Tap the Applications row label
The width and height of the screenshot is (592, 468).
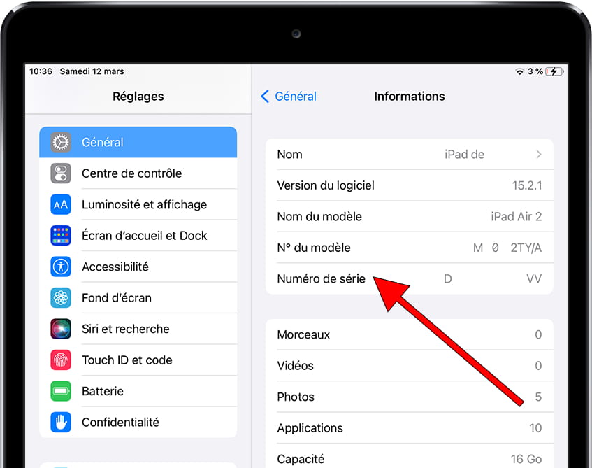[310, 428]
